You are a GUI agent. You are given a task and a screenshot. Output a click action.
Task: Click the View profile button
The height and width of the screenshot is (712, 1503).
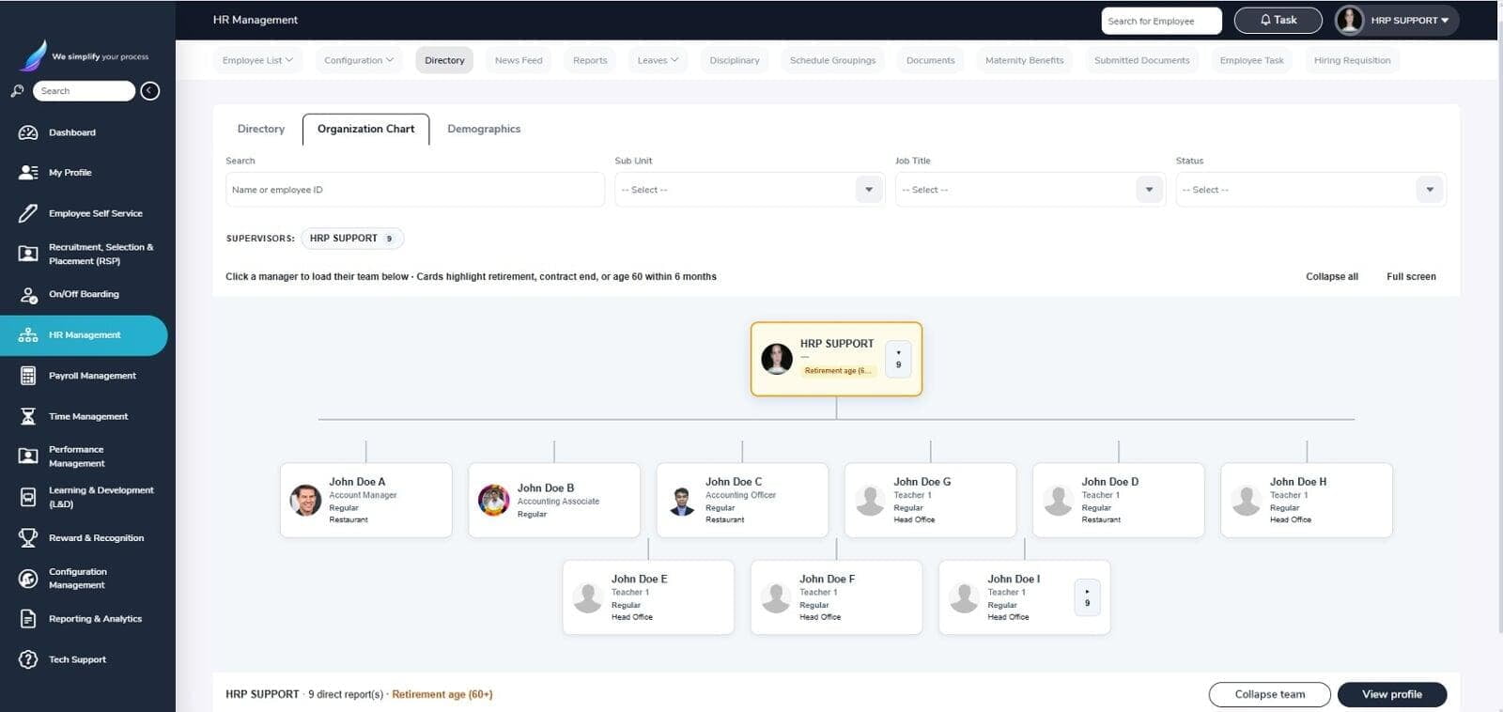click(1392, 694)
